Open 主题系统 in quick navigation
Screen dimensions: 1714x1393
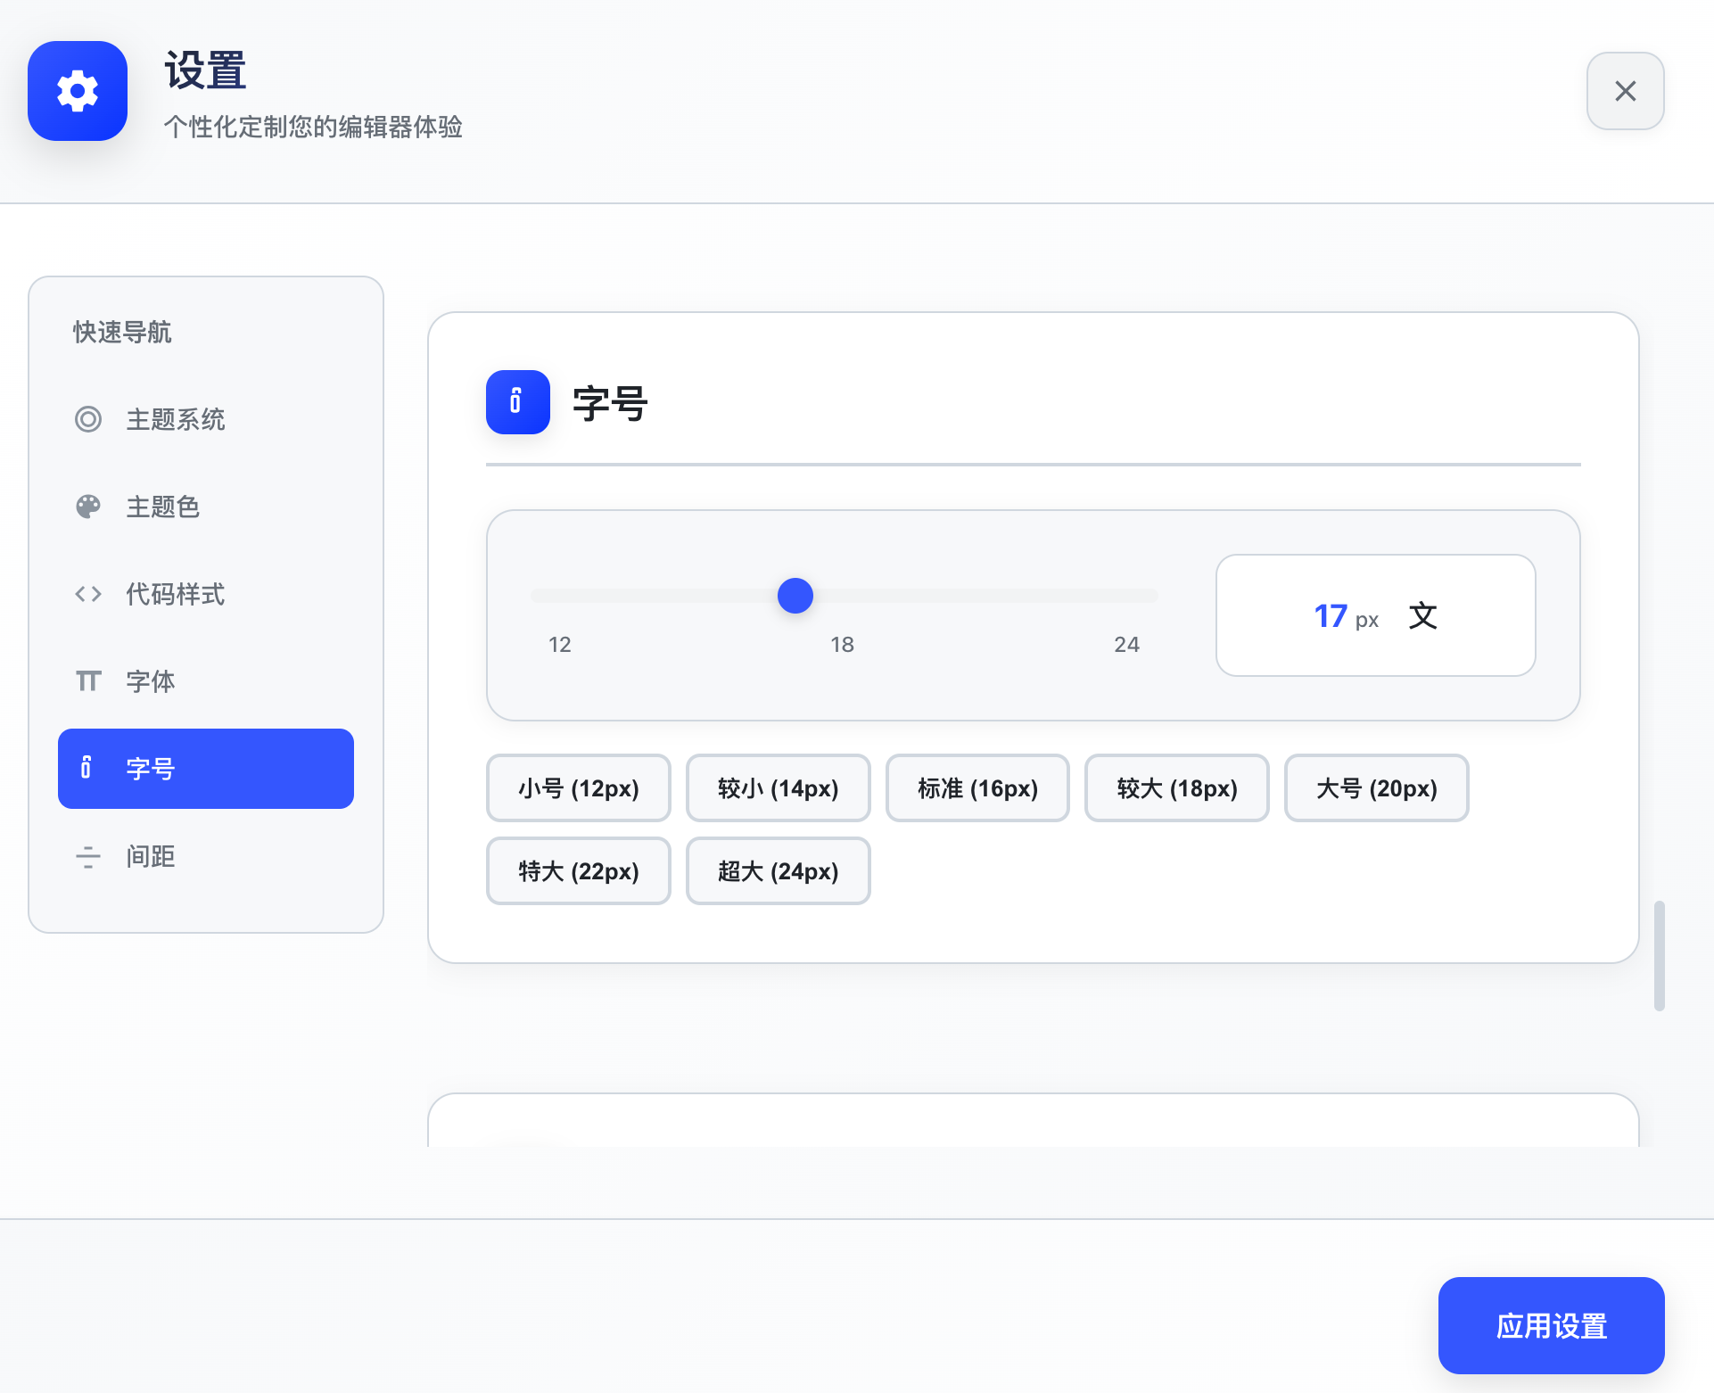[175, 419]
